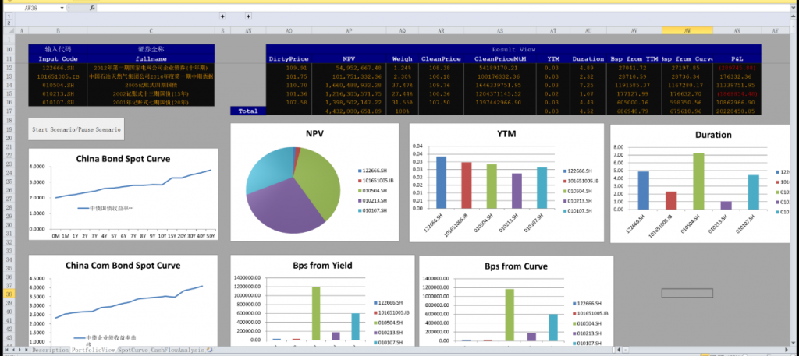Select the 122666.SH input code cell
The width and height of the screenshot is (799, 356).
pos(58,68)
